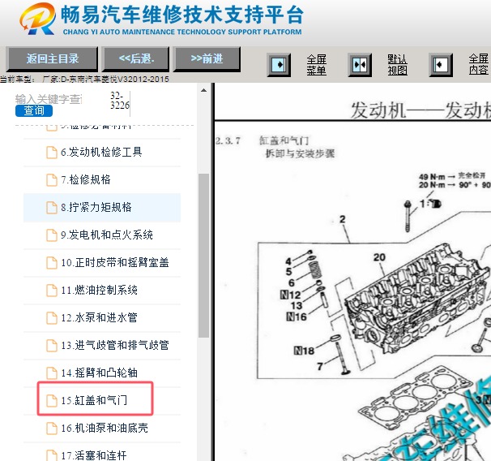Open 17.活塞和连杆 entry

tap(102, 454)
